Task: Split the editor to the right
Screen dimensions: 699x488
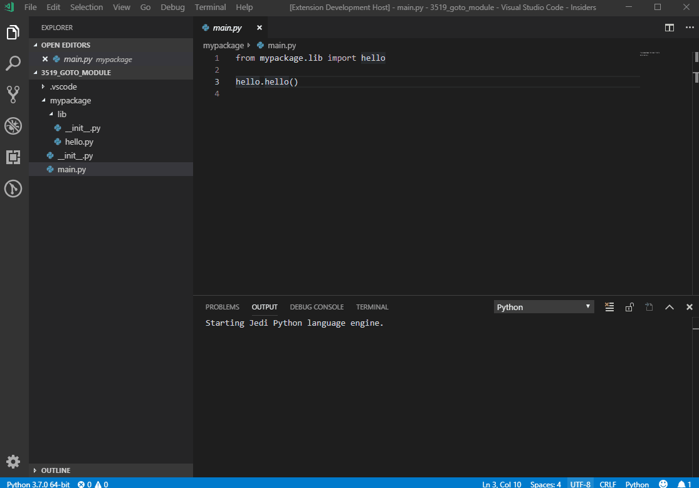Action: 669,28
